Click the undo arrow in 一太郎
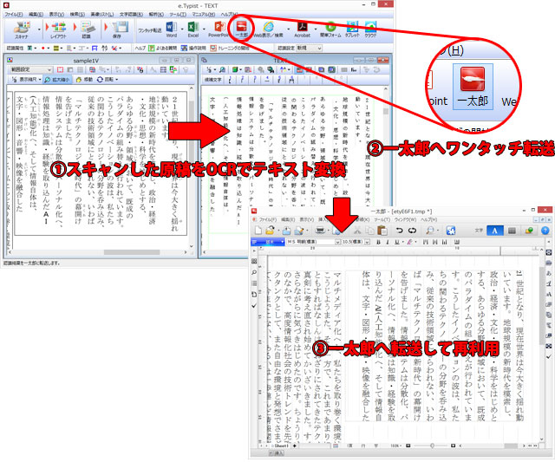This screenshot has height=462, width=555. point(399,231)
